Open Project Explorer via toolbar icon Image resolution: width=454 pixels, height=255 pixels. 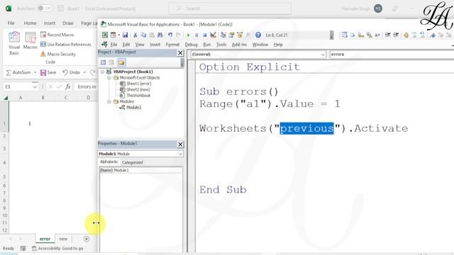[223, 35]
